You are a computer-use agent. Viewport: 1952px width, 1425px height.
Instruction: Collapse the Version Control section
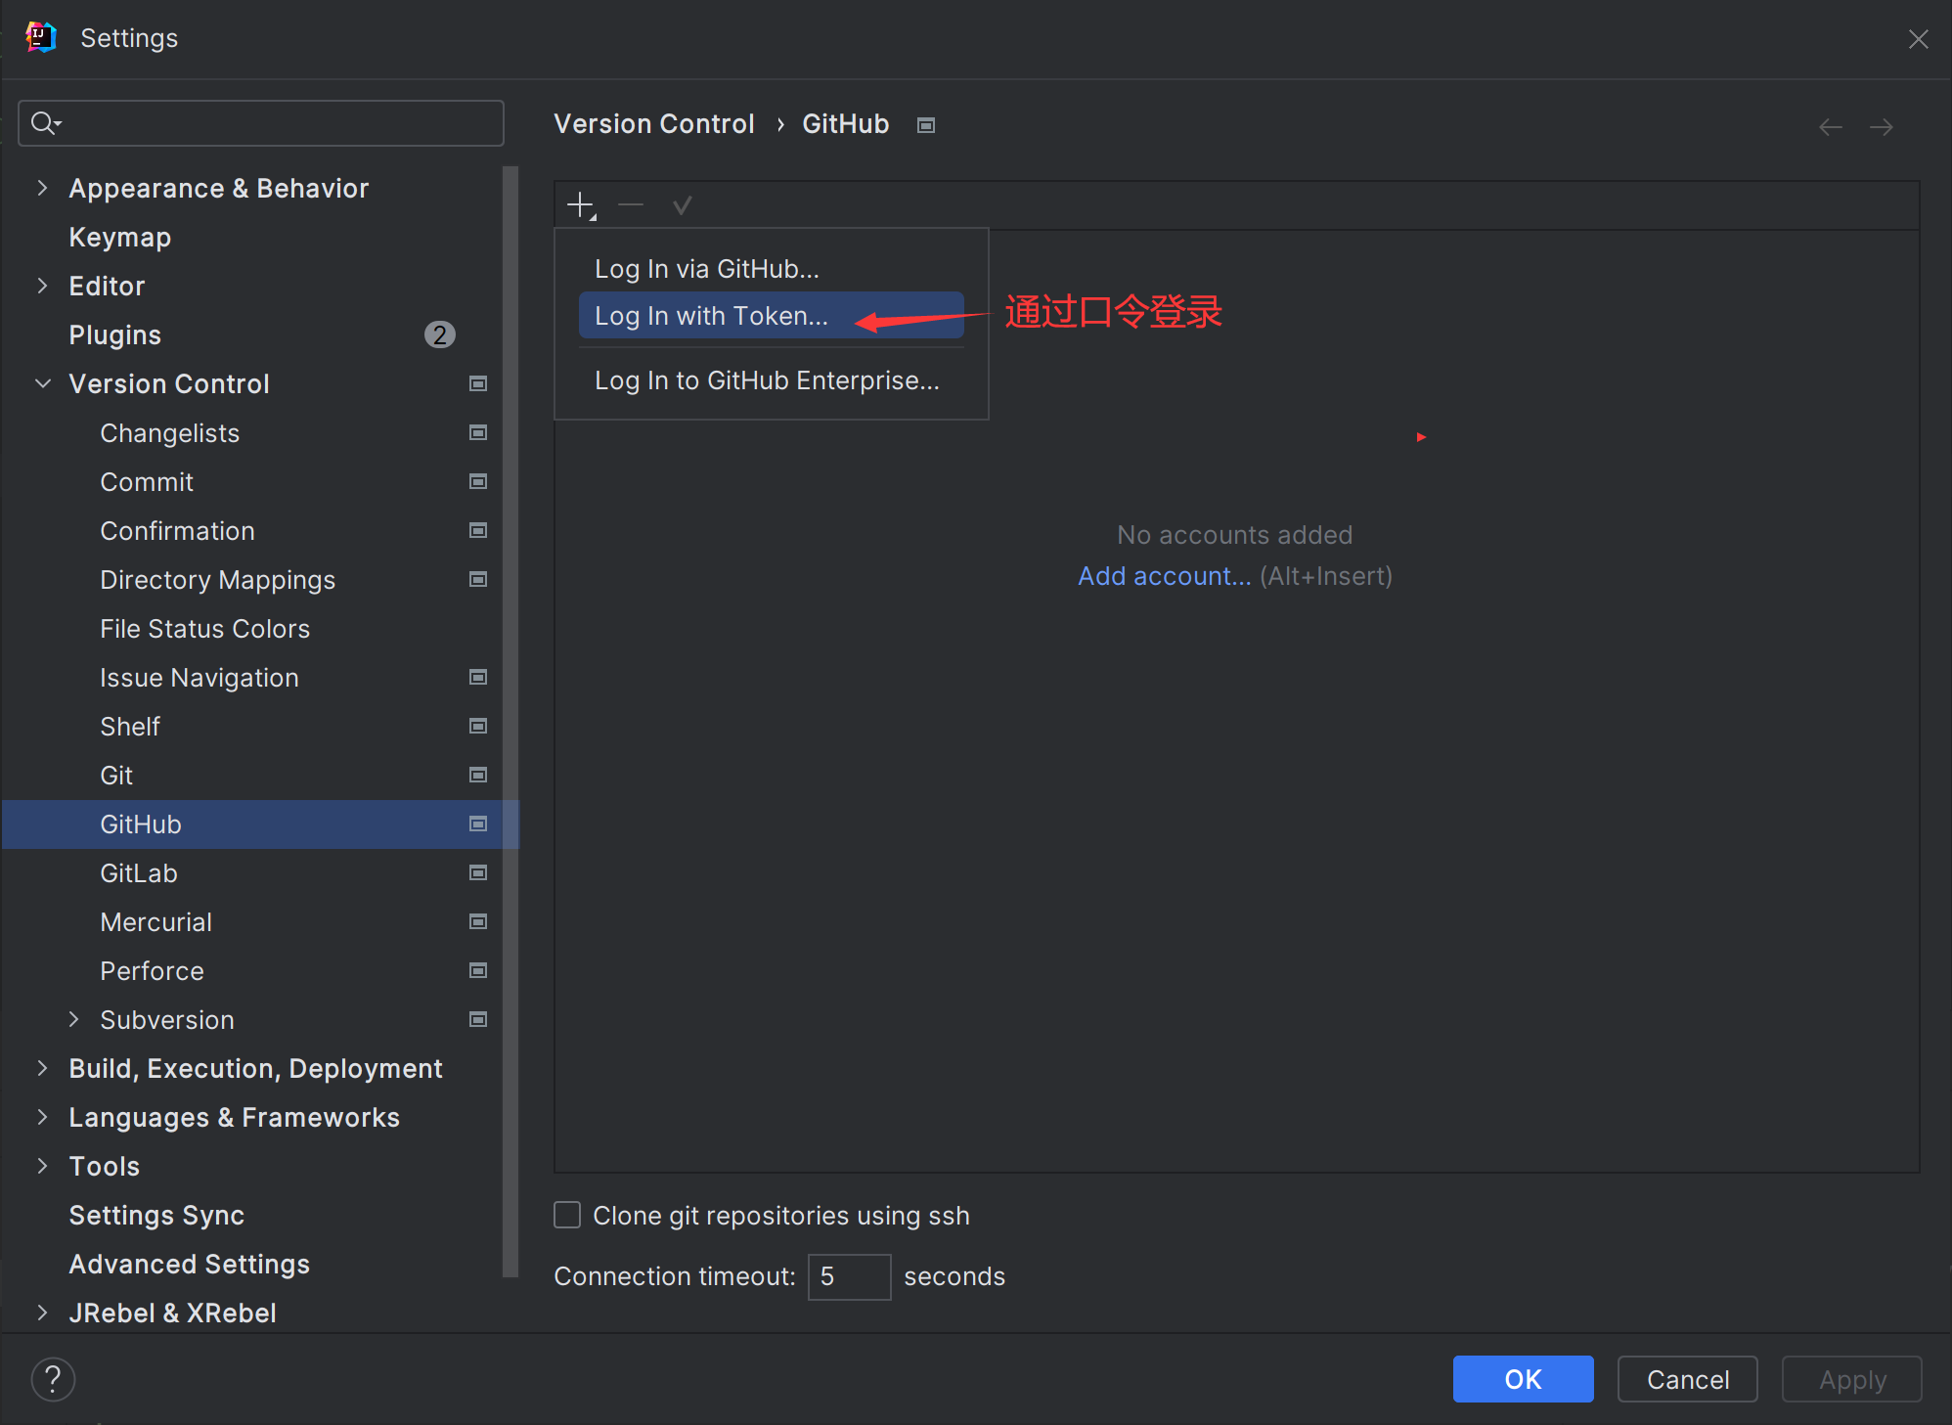[x=42, y=383]
